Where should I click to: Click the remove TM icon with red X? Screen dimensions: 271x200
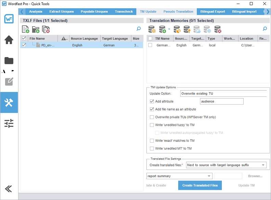pos(218,29)
